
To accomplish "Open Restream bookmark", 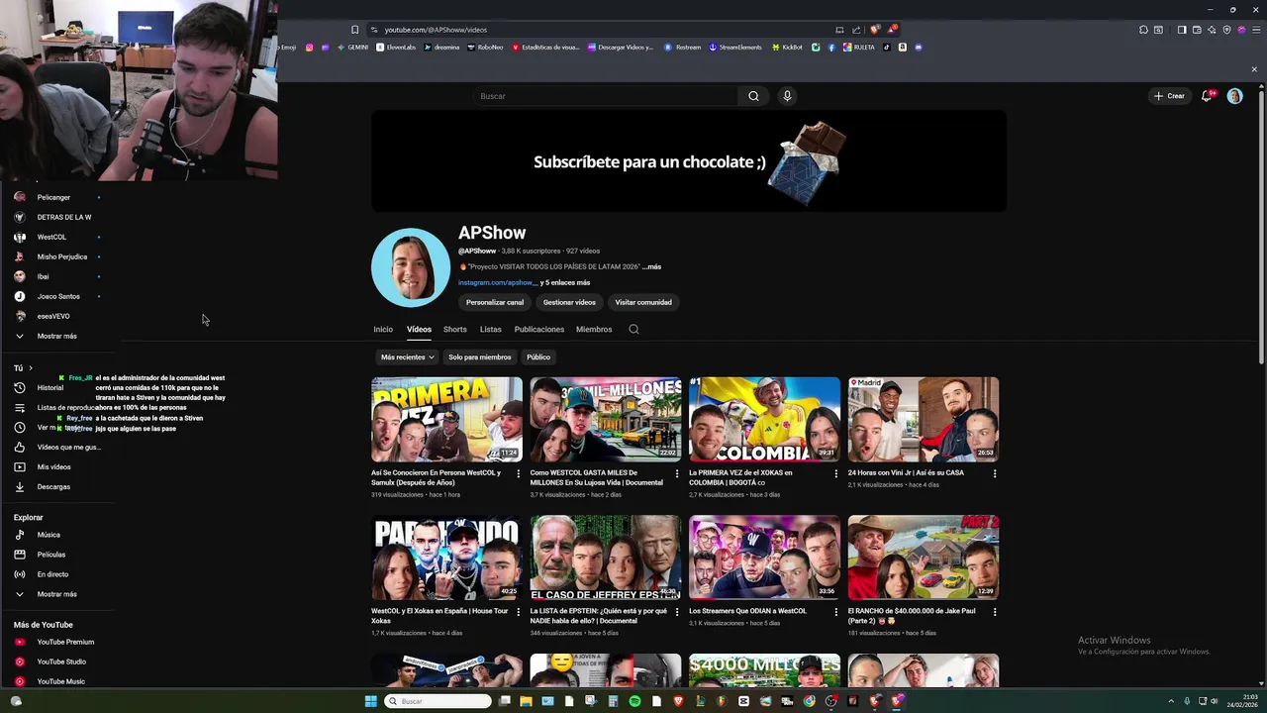I will pyautogui.click(x=683, y=48).
